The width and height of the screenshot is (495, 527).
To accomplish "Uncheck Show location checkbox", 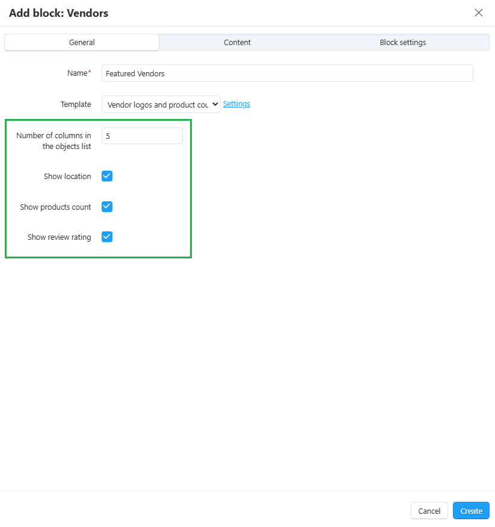I will (x=107, y=176).
